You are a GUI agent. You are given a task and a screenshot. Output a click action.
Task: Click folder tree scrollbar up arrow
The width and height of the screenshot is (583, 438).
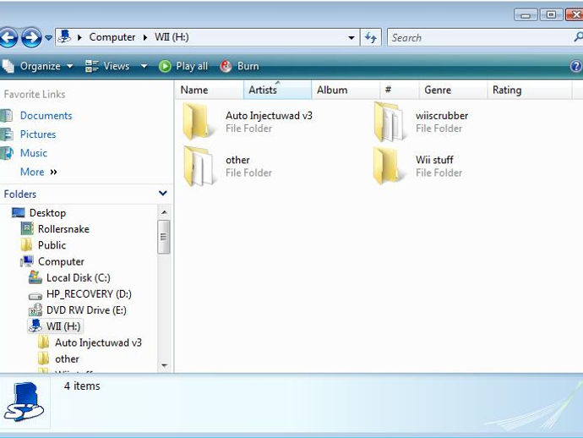point(164,212)
